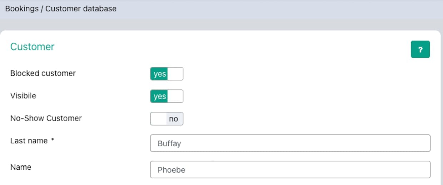Go to Bookings in the breadcrumb
The image size is (443, 185).
(22, 9)
